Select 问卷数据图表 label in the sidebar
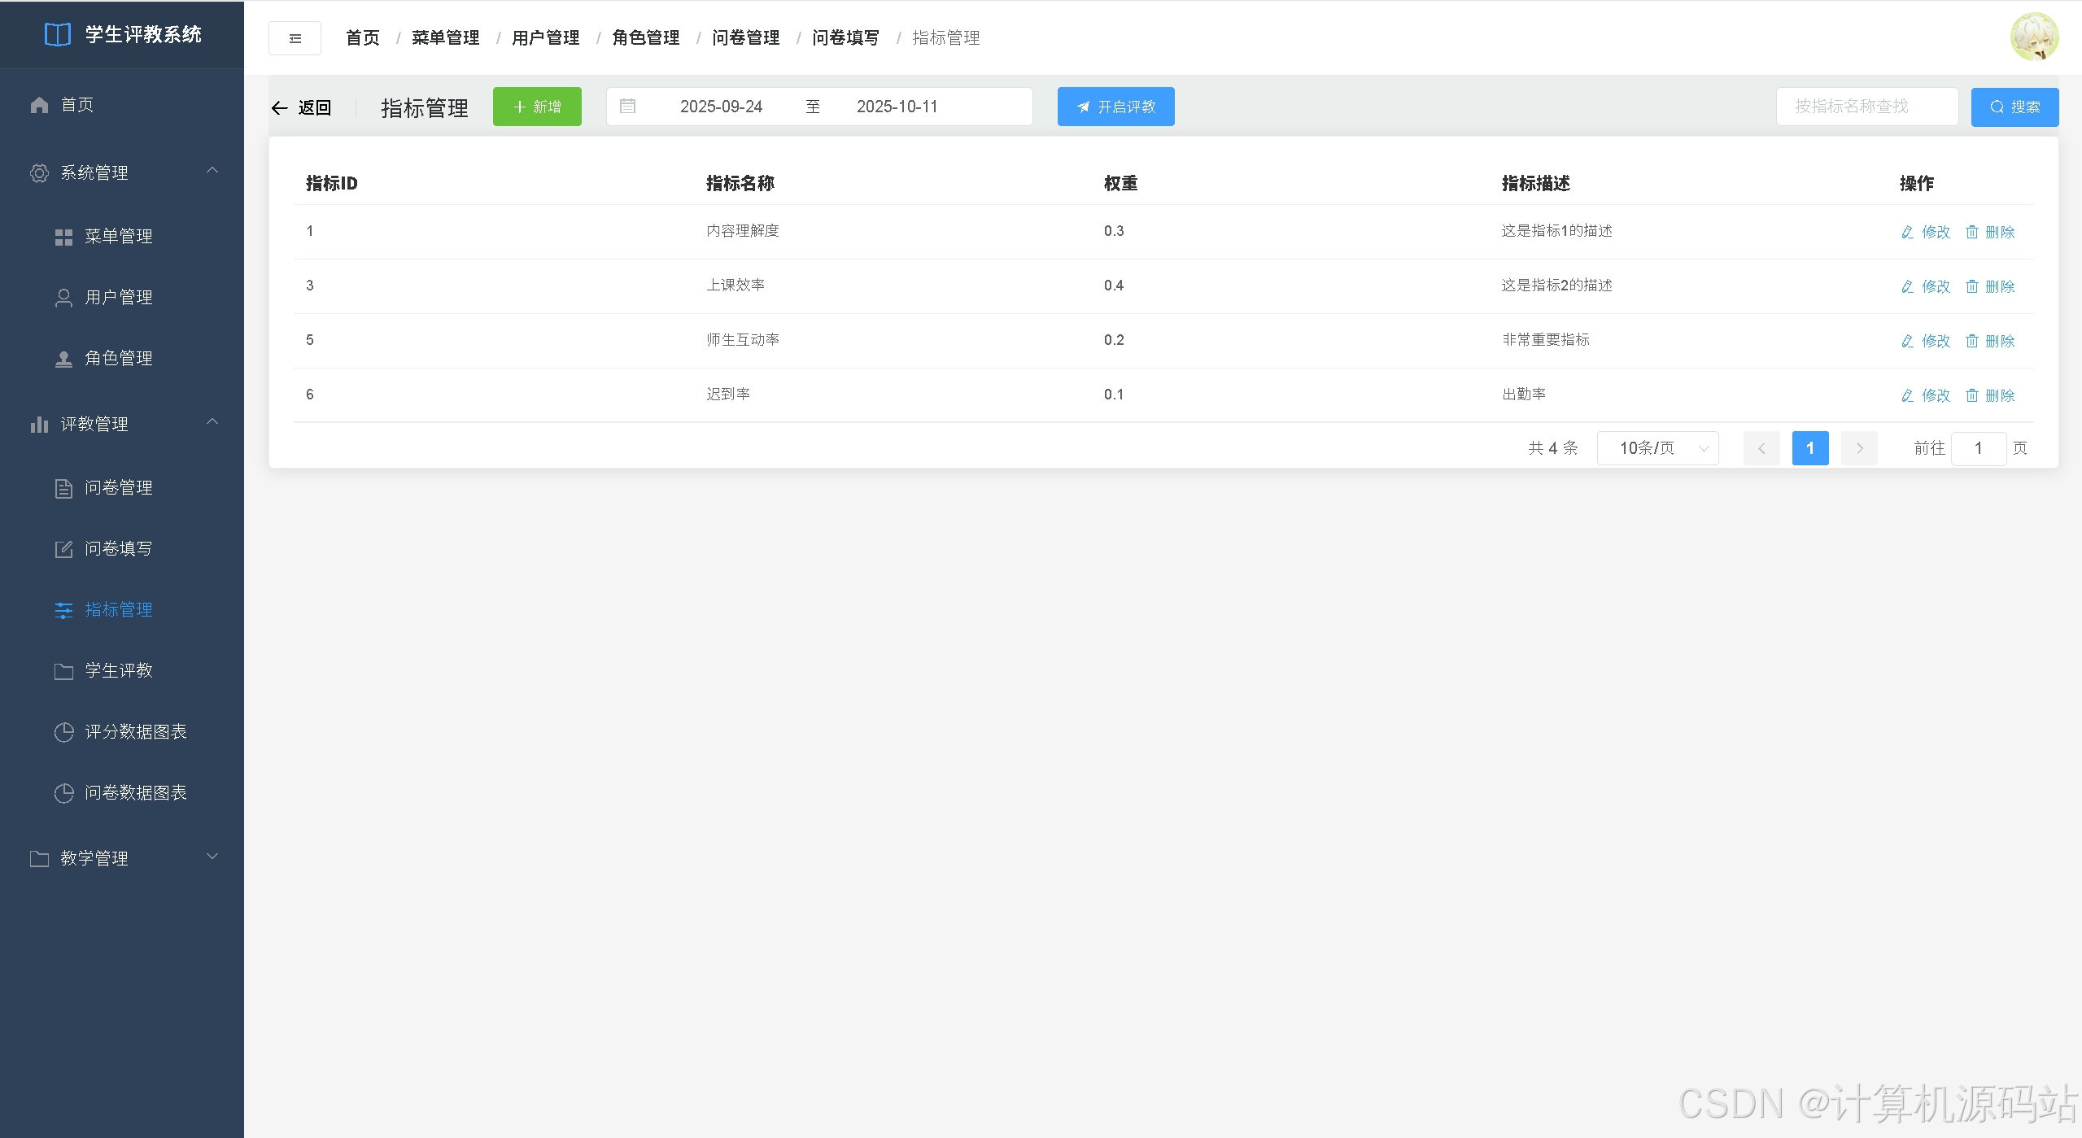Viewport: 2082px width, 1138px height. (136, 793)
